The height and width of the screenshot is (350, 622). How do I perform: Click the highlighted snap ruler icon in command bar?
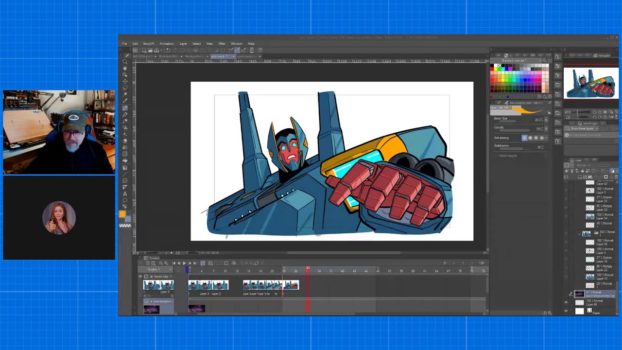tap(237, 51)
